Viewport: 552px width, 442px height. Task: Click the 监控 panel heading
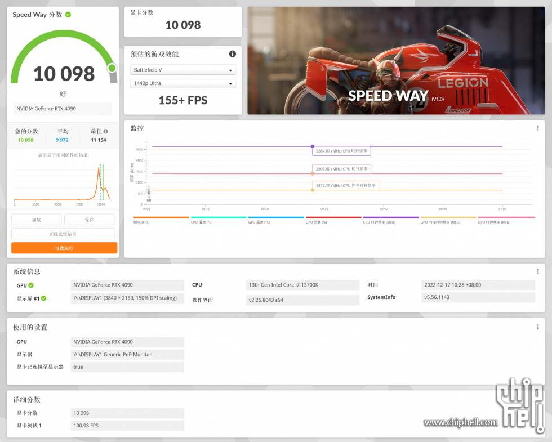(x=137, y=128)
